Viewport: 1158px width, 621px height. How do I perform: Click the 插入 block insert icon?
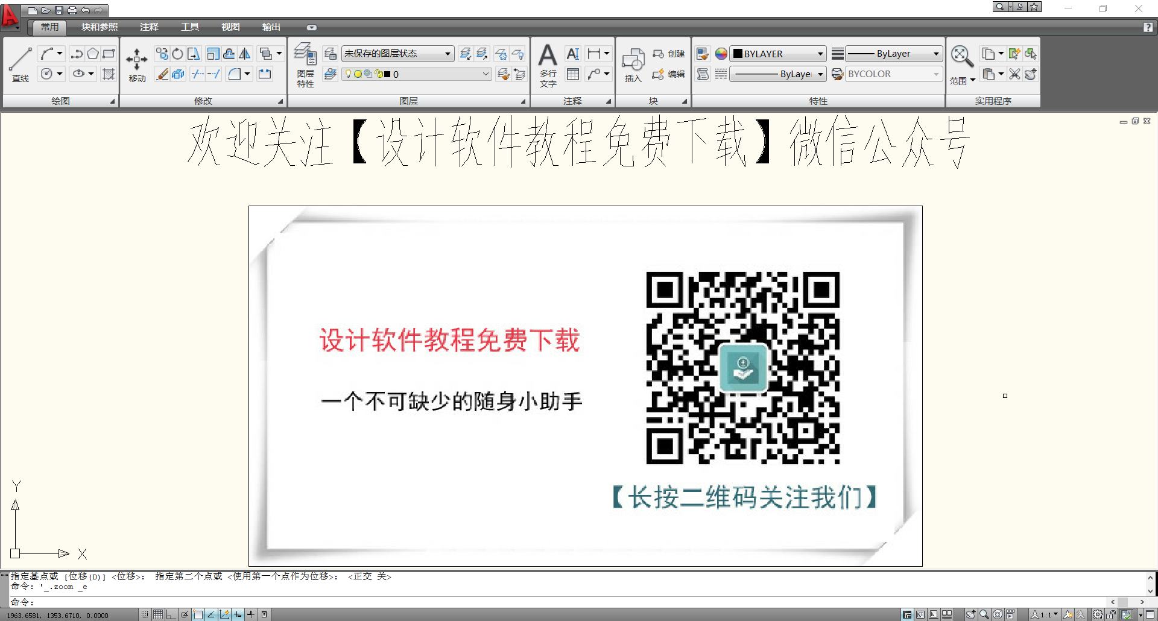point(633,64)
